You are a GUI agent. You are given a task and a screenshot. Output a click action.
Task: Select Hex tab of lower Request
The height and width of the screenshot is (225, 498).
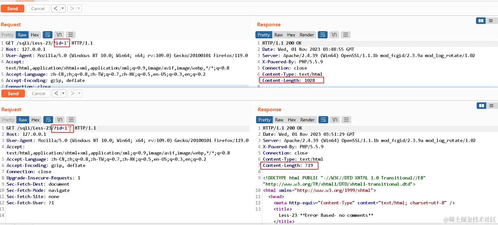tap(35, 120)
